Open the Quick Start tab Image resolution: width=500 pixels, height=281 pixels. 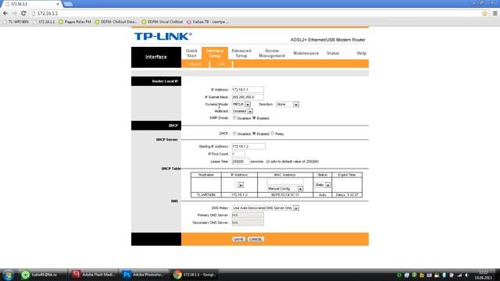[191, 53]
